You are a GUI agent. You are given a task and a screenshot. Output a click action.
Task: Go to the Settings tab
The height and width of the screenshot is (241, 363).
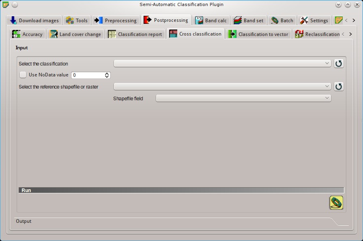coord(314,20)
